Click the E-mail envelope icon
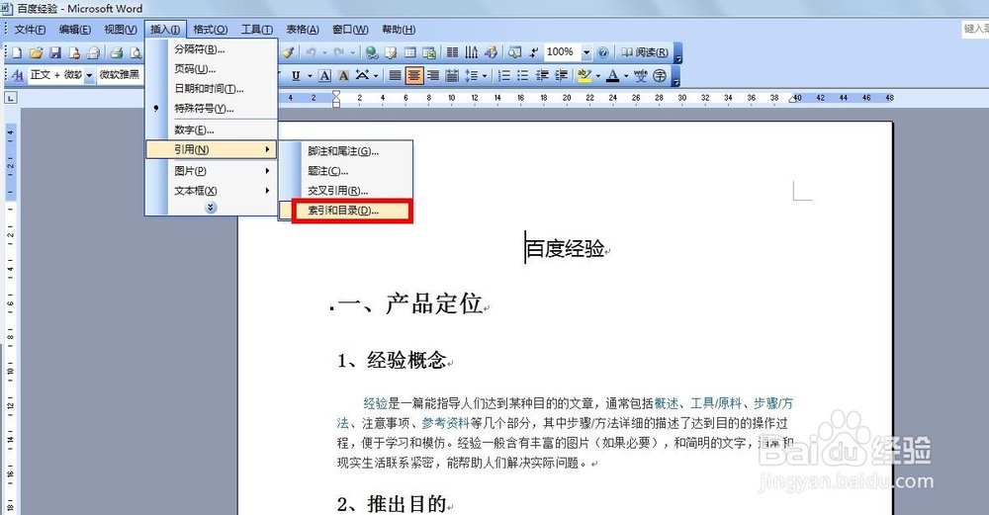The image size is (989, 515). point(93,53)
